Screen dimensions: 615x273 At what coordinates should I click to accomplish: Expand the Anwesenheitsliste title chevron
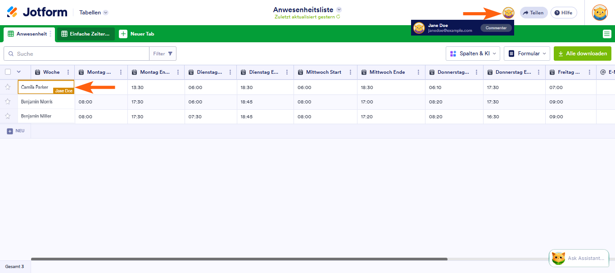click(339, 9)
